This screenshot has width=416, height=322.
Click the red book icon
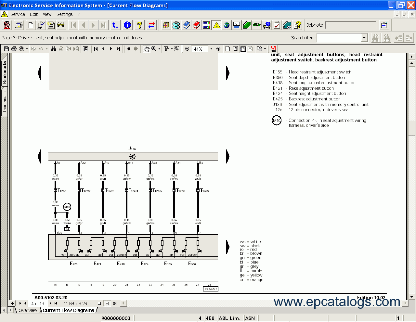[x=196, y=25]
